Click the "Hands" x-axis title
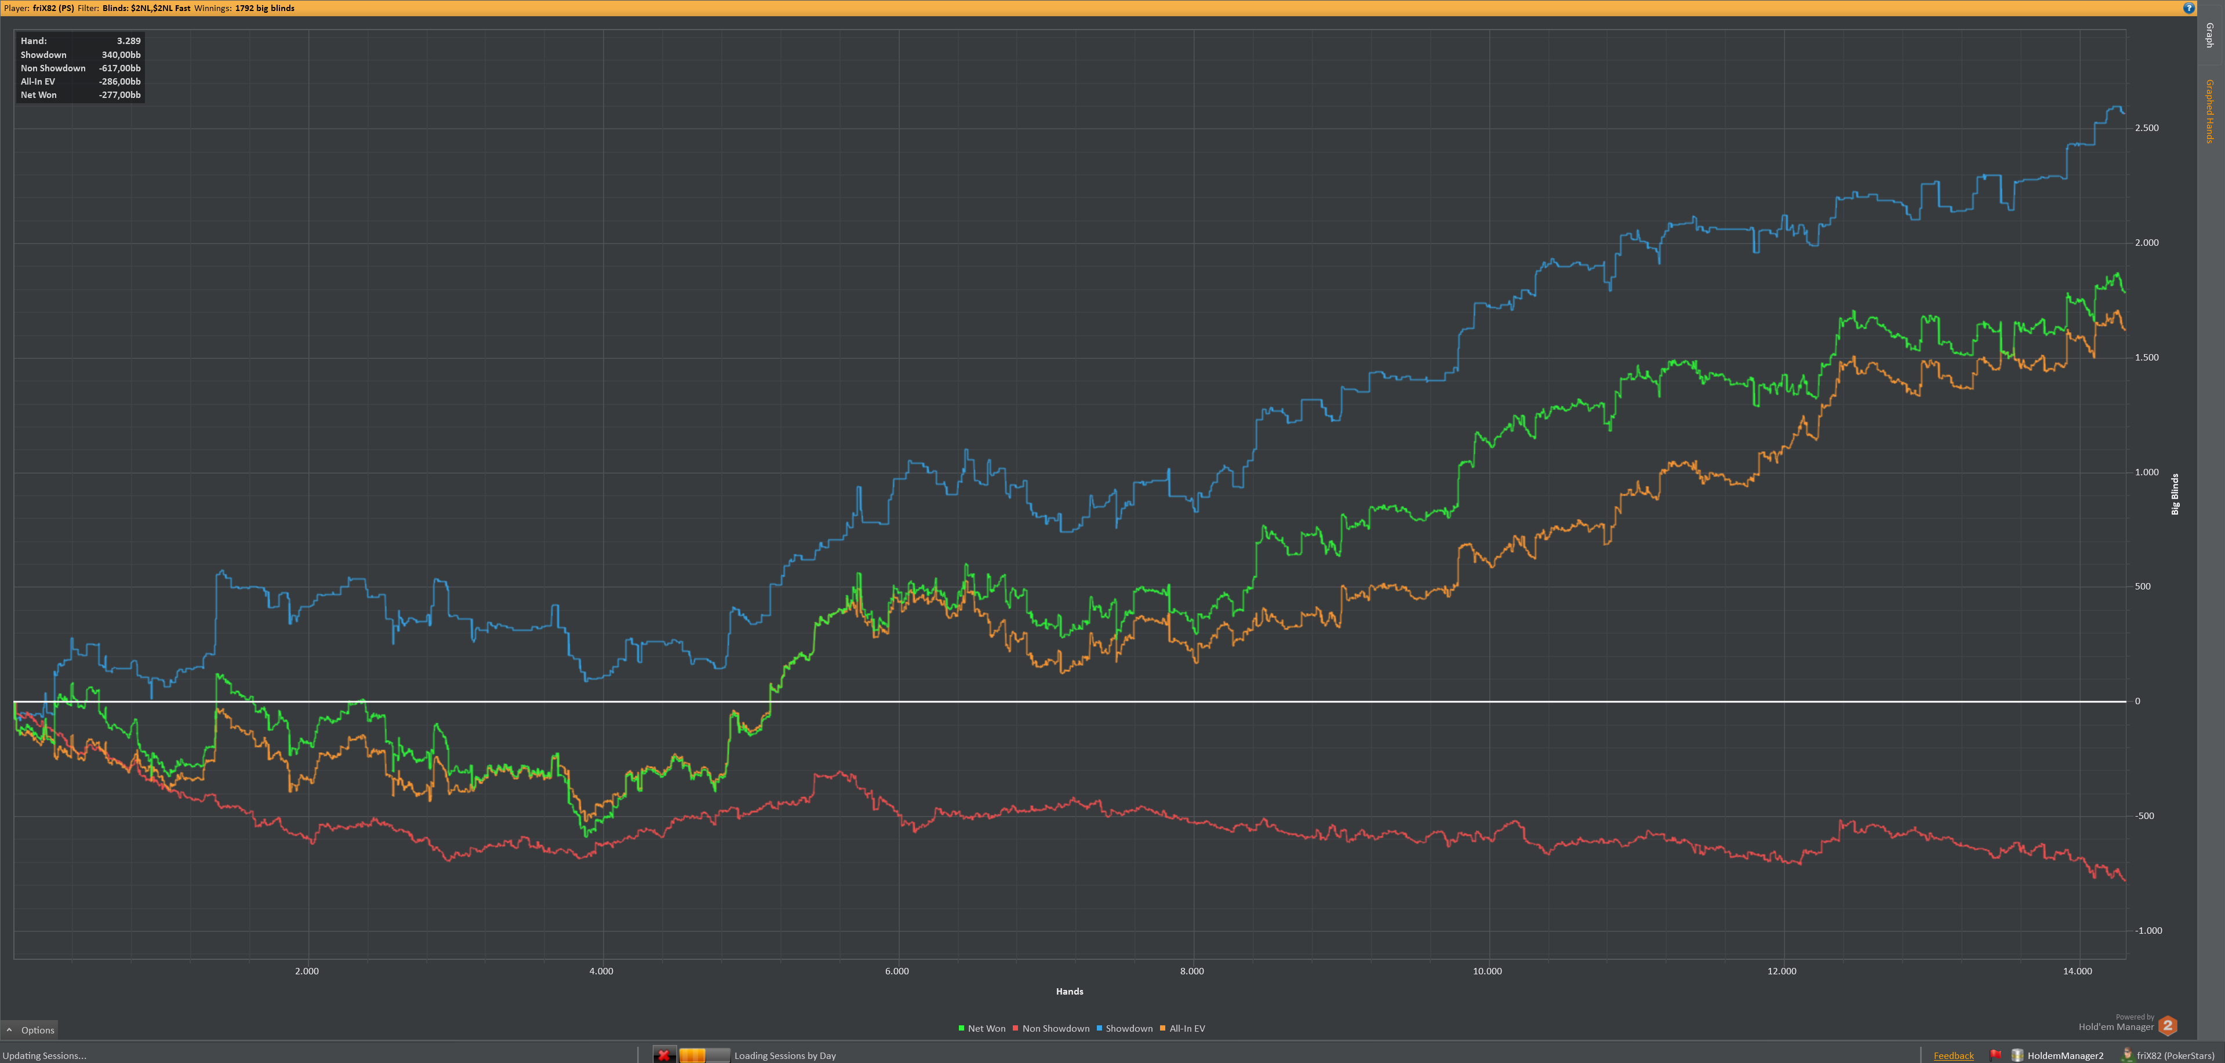 (x=1070, y=991)
